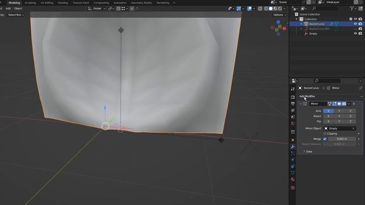
Task: Open the Object menu
Action: [x=18, y=9]
